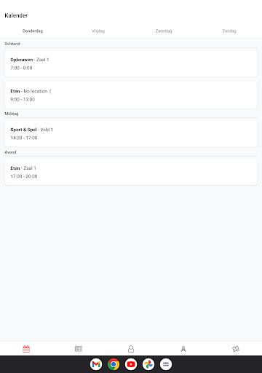This screenshot has height=373, width=262.
Task: Open the Eten No location event
Action: click(x=131, y=95)
